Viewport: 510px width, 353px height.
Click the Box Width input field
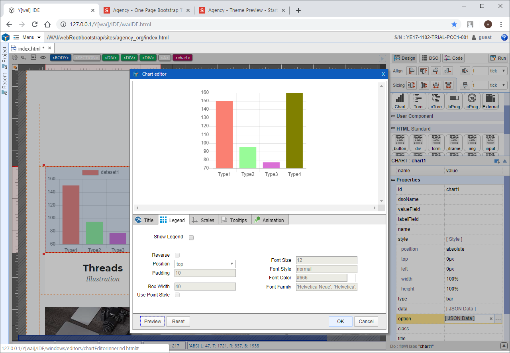coord(205,287)
